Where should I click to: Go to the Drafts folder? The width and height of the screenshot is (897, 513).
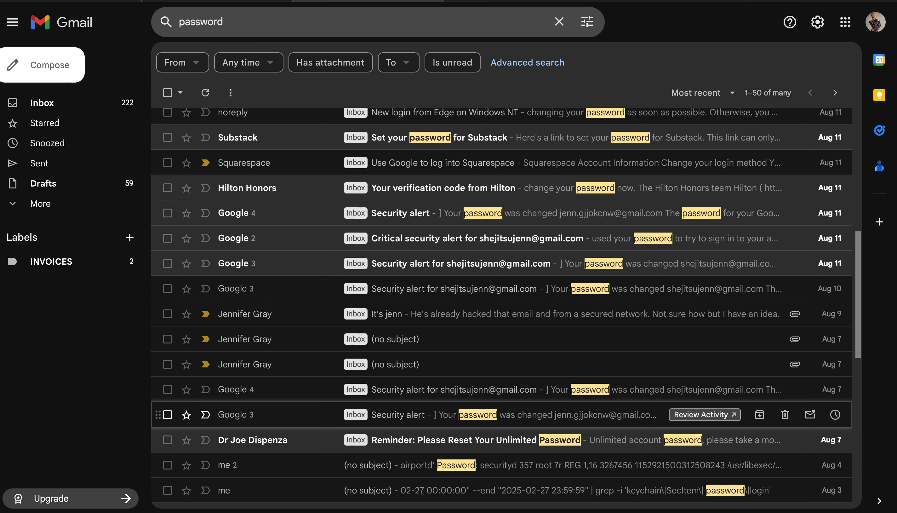click(x=43, y=183)
